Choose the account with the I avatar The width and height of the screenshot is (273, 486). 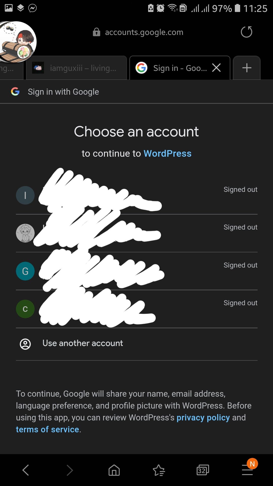[136, 195]
